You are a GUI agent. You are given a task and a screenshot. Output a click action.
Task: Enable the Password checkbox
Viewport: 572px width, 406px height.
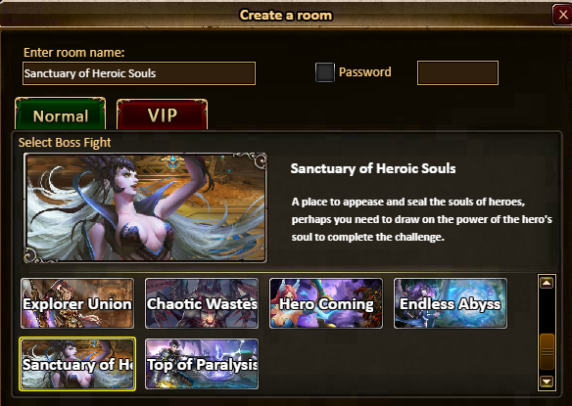click(x=324, y=72)
